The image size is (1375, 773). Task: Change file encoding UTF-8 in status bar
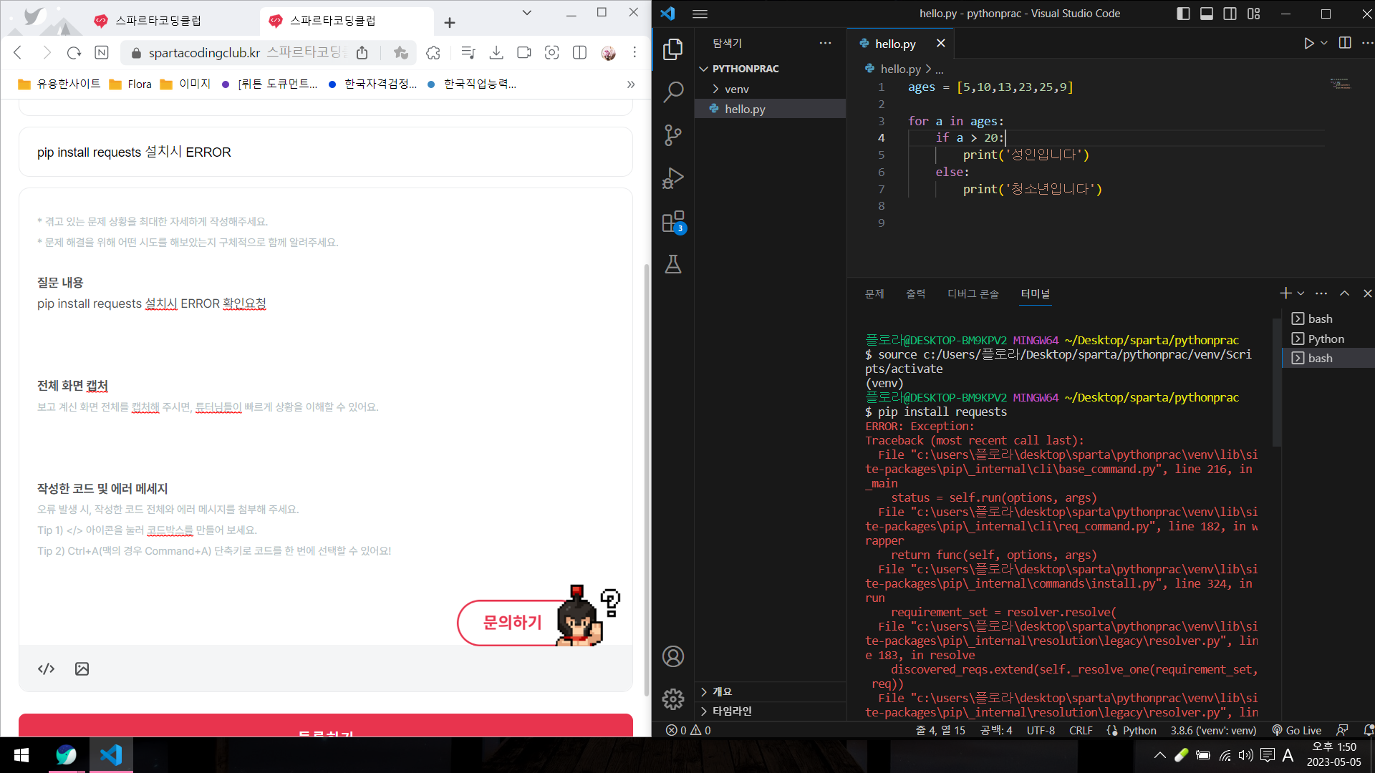pos(1041,730)
